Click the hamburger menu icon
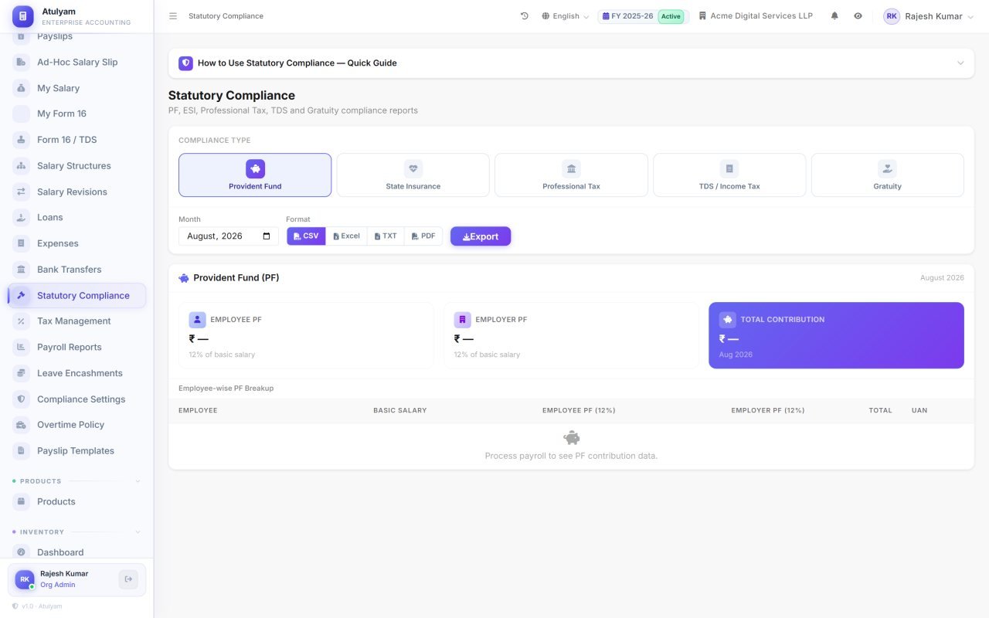The image size is (989, 618). (173, 16)
